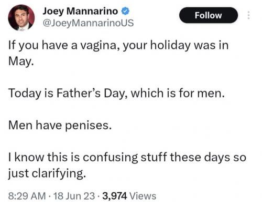Image resolution: width=262 pixels, height=207 pixels.
Task: Select the first line of the tweet text
Action: click(118, 45)
